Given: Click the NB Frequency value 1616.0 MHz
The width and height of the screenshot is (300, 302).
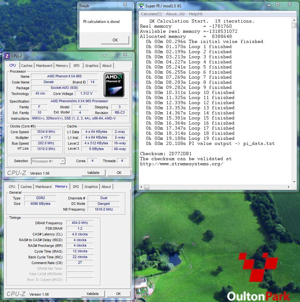Looking at the screenshot, I should (x=104, y=209).
